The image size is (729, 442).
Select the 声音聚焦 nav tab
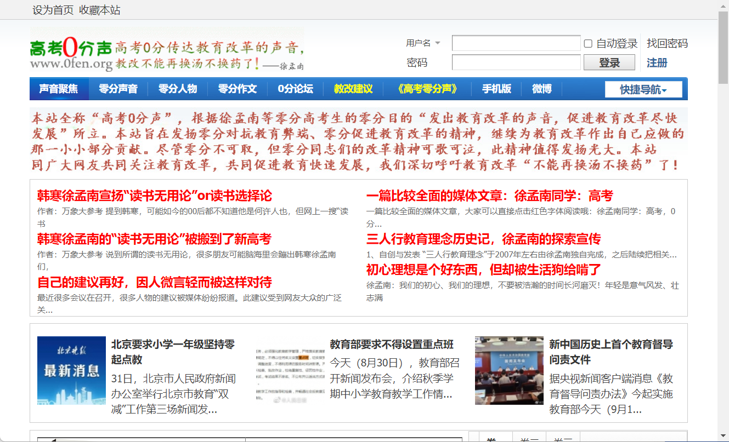[59, 89]
